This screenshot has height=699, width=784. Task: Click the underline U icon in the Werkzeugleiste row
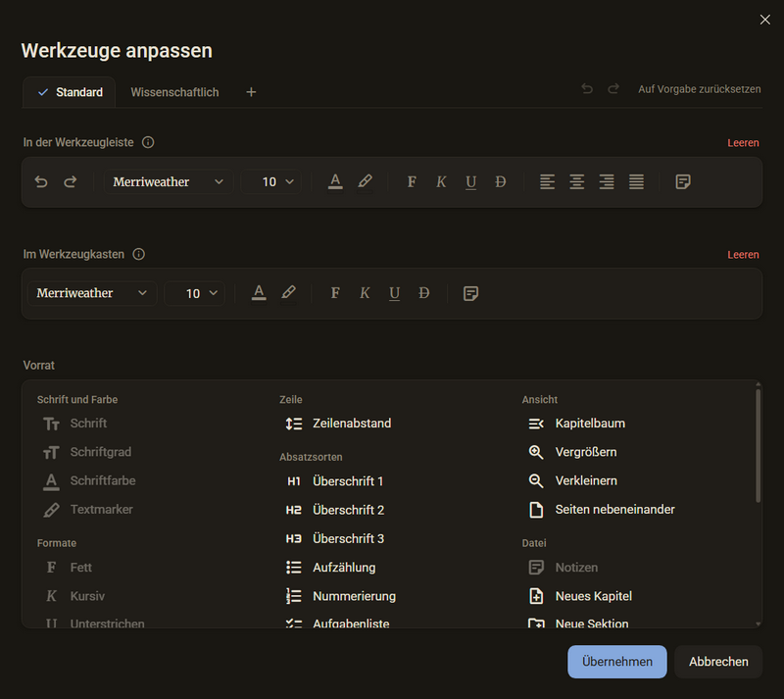tap(470, 182)
